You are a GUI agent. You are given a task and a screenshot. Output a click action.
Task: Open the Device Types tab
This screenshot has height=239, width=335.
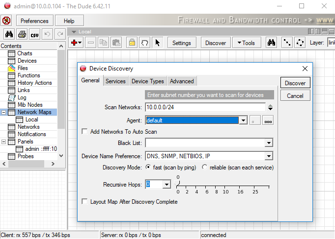(147, 81)
